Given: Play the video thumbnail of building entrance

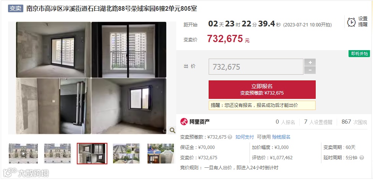Looking at the screenshot, I should pyautogui.click(x=23, y=154).
